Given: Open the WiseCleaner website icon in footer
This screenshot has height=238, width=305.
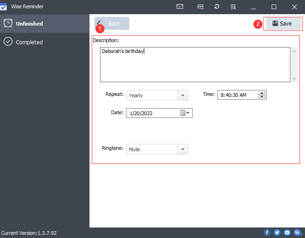Looking at the screenshot, I should click(x=298, y=233).
